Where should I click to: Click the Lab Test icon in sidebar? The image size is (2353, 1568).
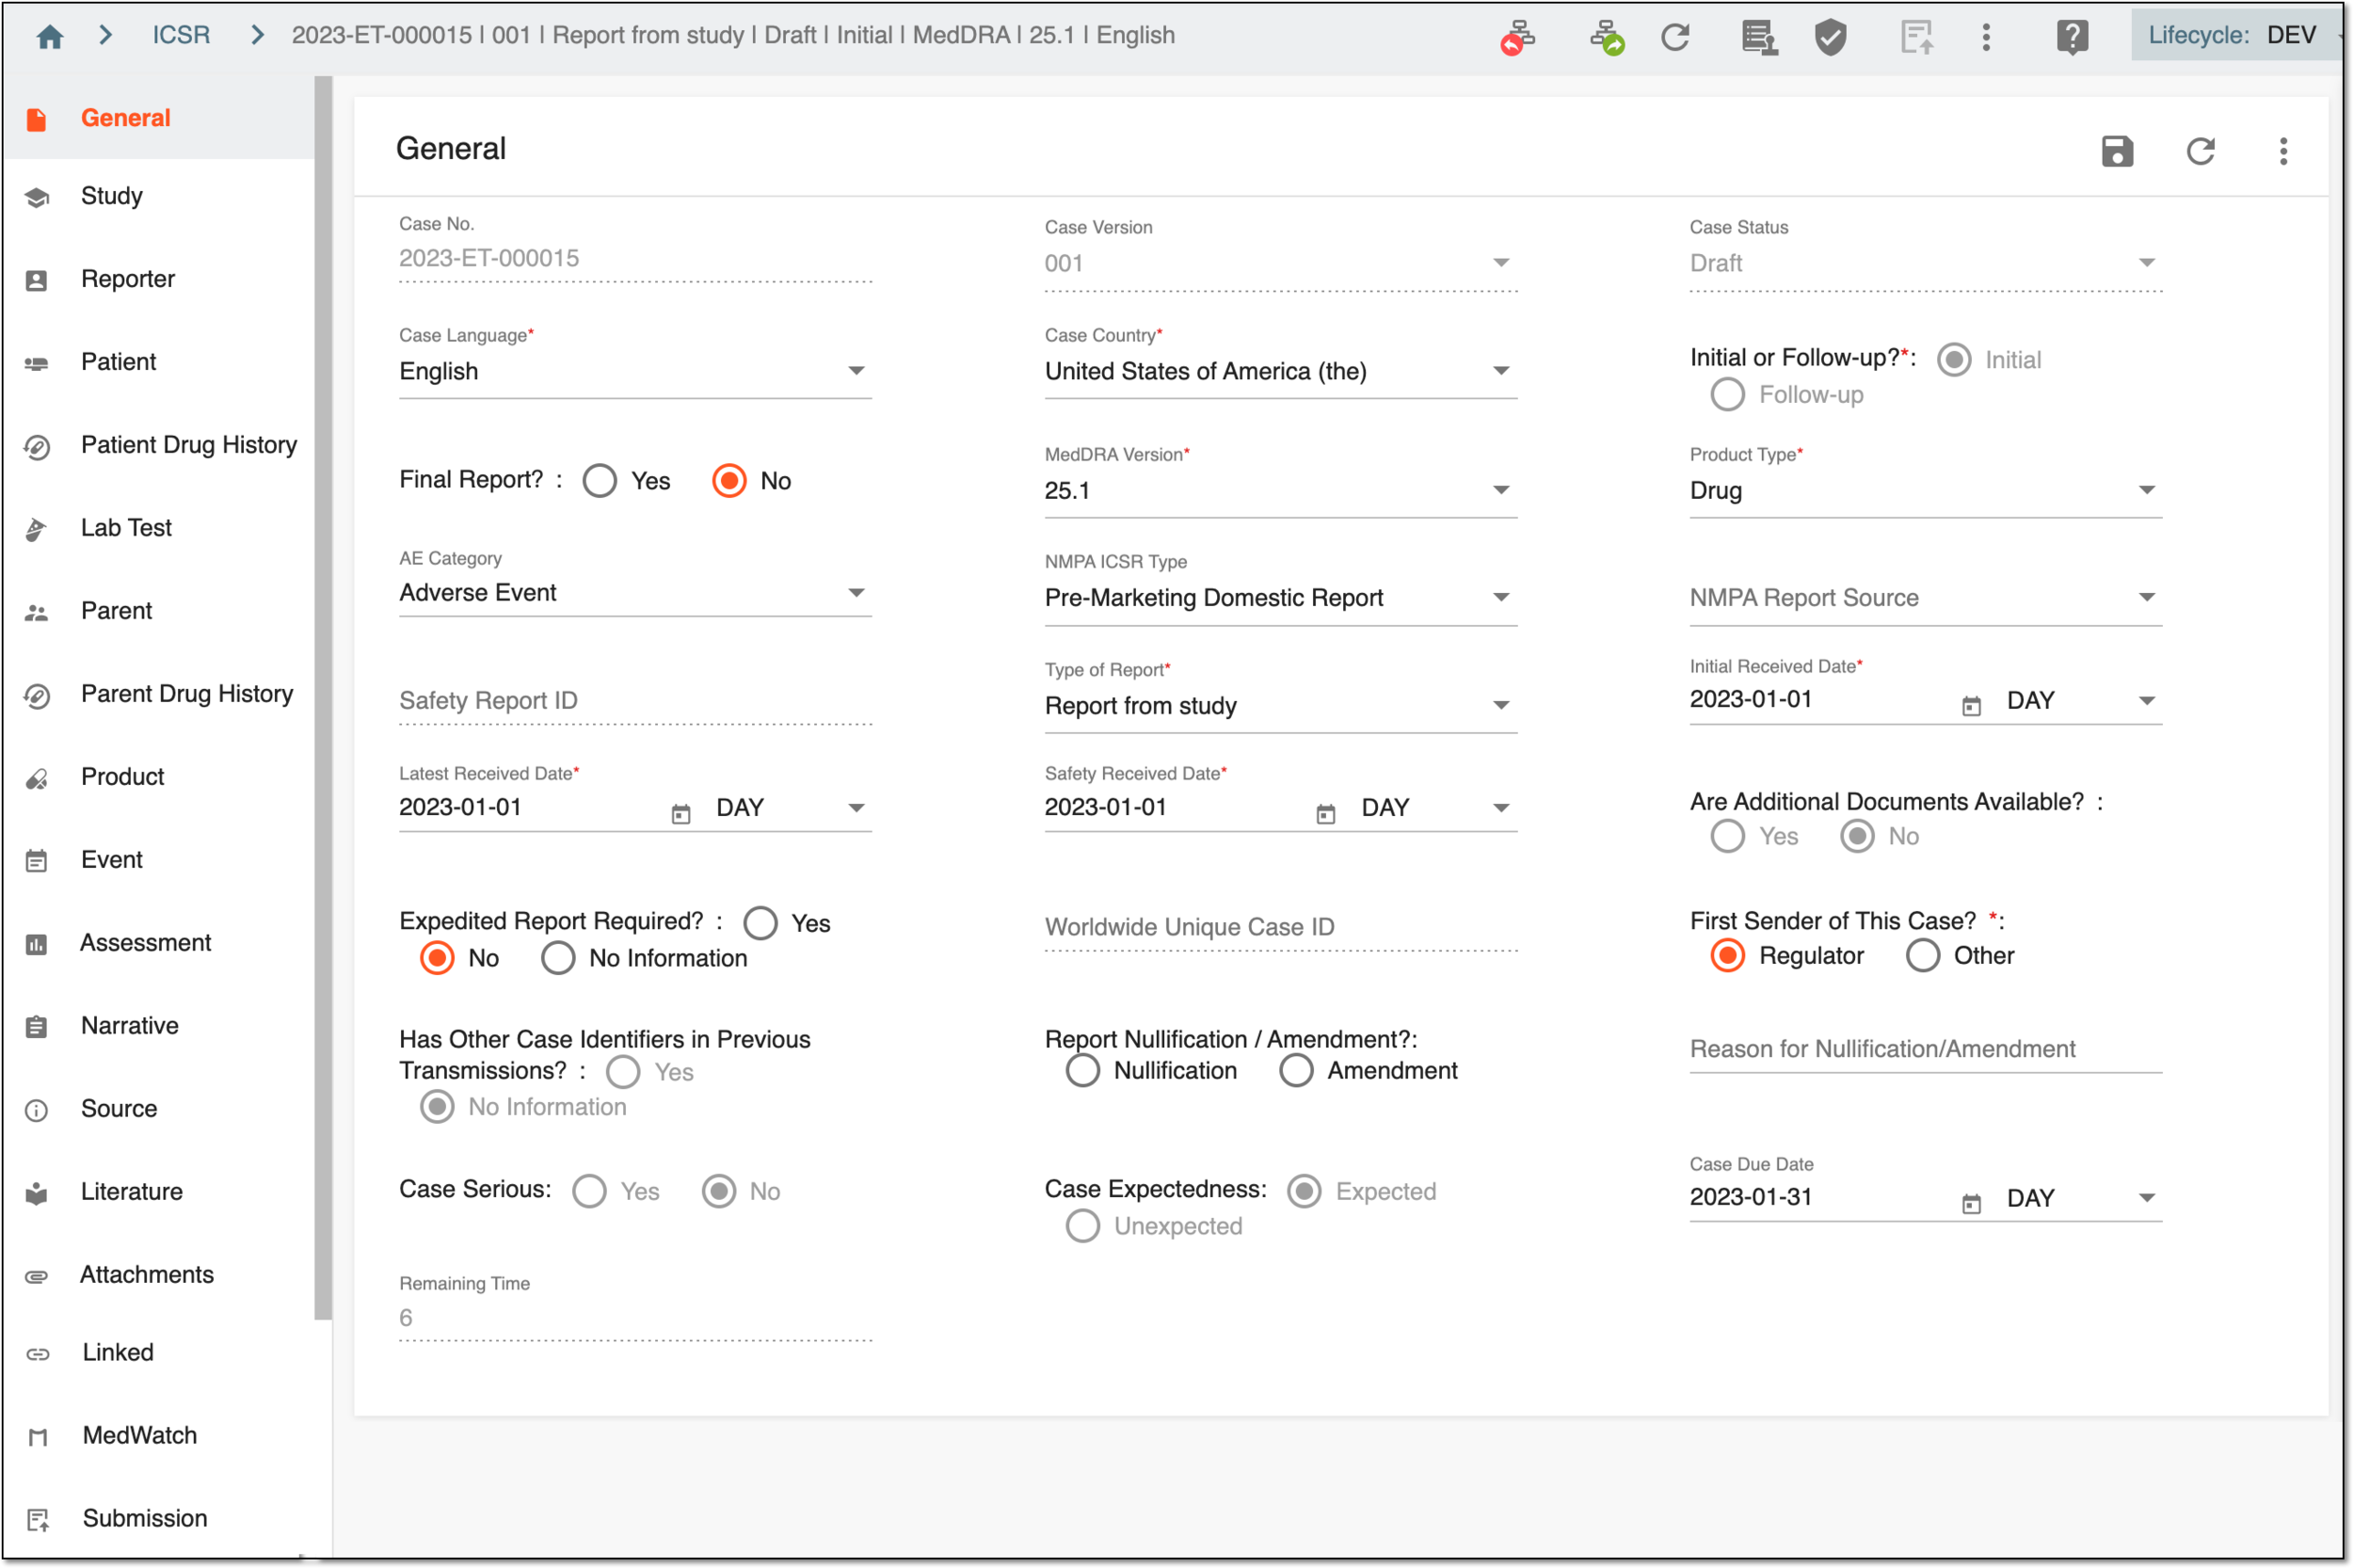pyautogui.click(x=36, y=529)
